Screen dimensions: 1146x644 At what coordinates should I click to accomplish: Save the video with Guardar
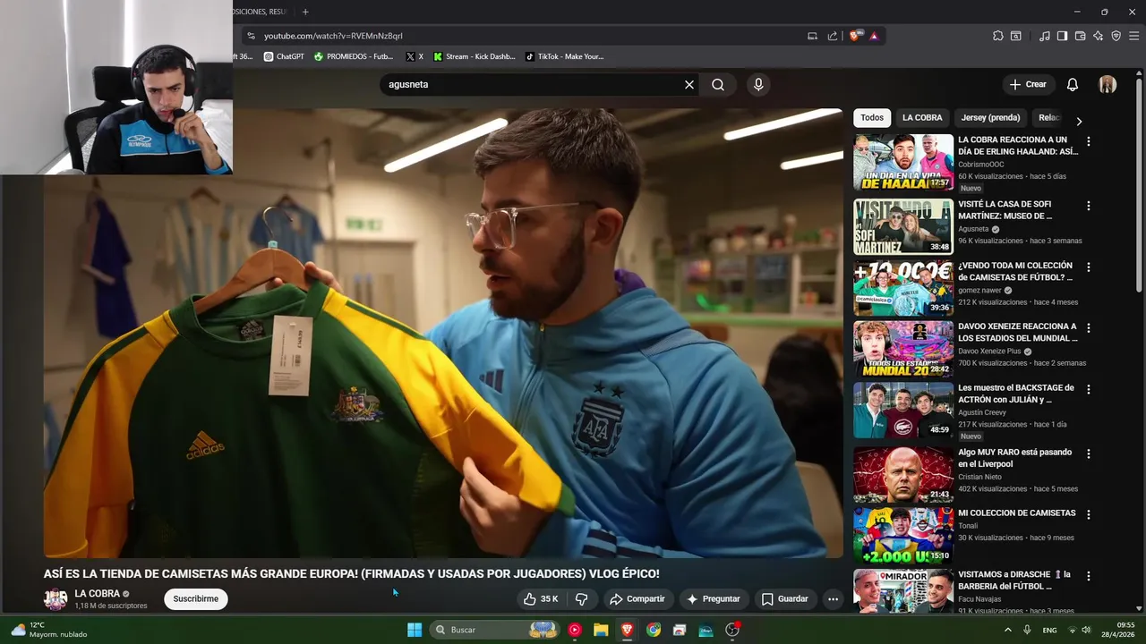pyautogui.click(x=784, y=599)
